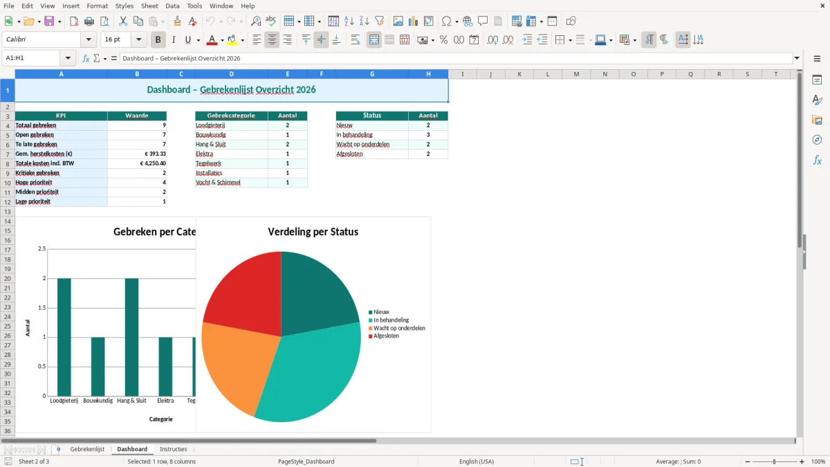Open sidebar Gallery icon
Viewport: 830px width, 467px height.
[x=818, y=120]
